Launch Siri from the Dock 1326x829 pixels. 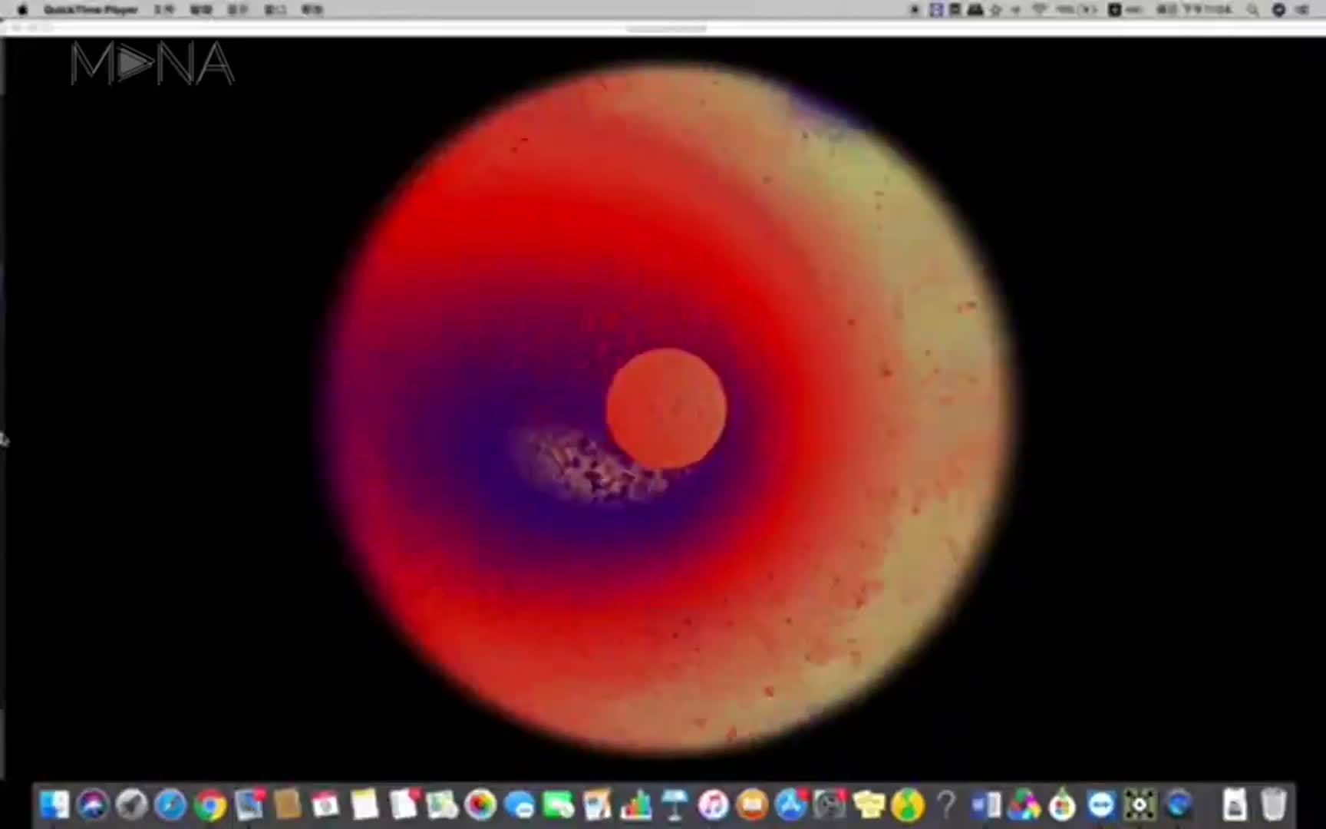pyautogui.click(x=93, y=804)
